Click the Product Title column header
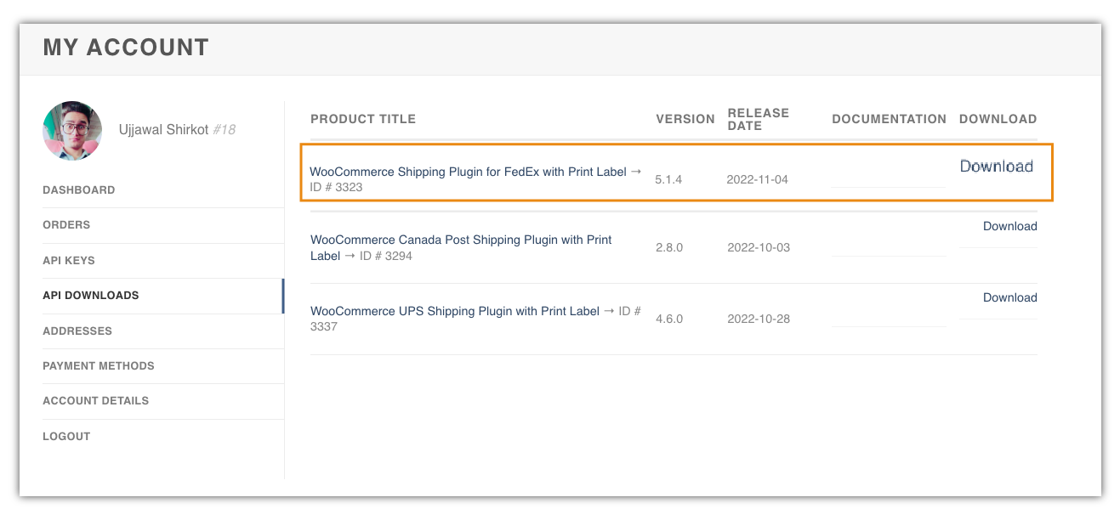Screen dimensions: 1120x520 click(x=363, y=119)
